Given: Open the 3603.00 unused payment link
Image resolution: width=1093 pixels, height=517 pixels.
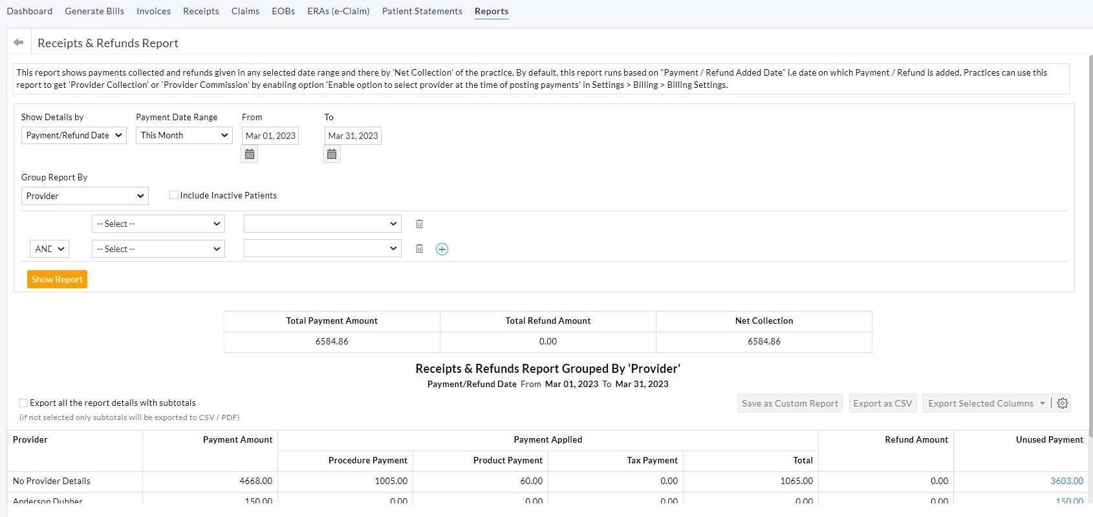Looking at the screenshot, I should tap(1067, 481).
